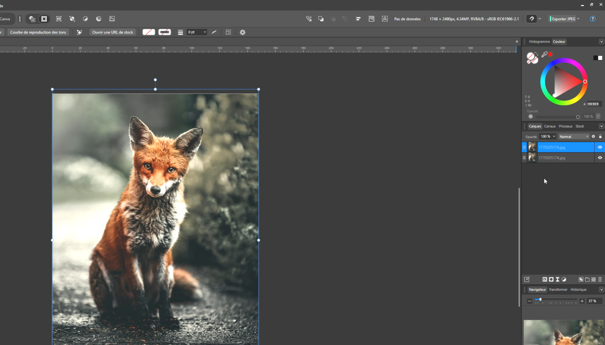This screenshot has height=345, width=605.
Task: Open the help question mark icon
Action: (593, 19)
